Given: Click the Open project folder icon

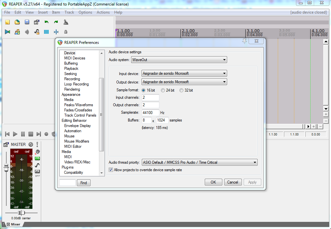Looking at the screenshot, I should click(17, 22).
